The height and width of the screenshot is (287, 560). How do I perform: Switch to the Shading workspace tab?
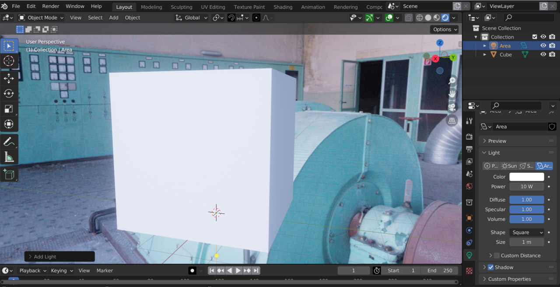(283, 7)
